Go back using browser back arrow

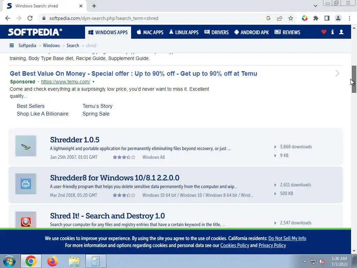(x=8, y=18)
